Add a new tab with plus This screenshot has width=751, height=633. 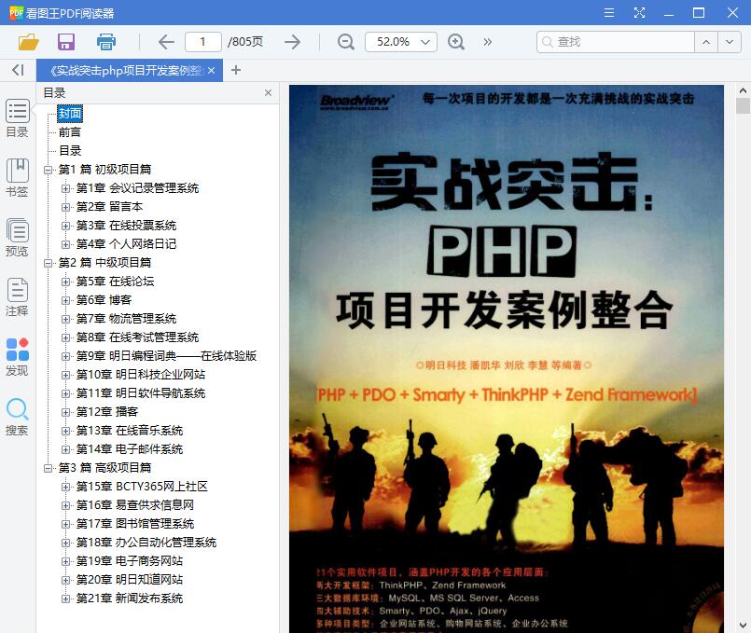(x=236, y=70)
